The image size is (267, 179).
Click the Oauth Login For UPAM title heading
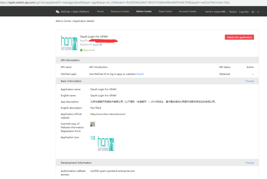[94, 37]
